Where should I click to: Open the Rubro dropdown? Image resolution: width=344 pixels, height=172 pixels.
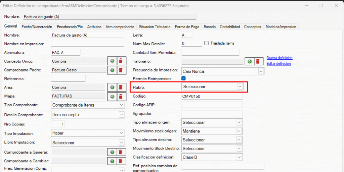[240, 87]
